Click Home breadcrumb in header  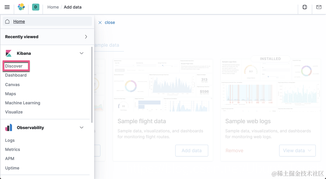pyautogui.click(x=53, y=7)
